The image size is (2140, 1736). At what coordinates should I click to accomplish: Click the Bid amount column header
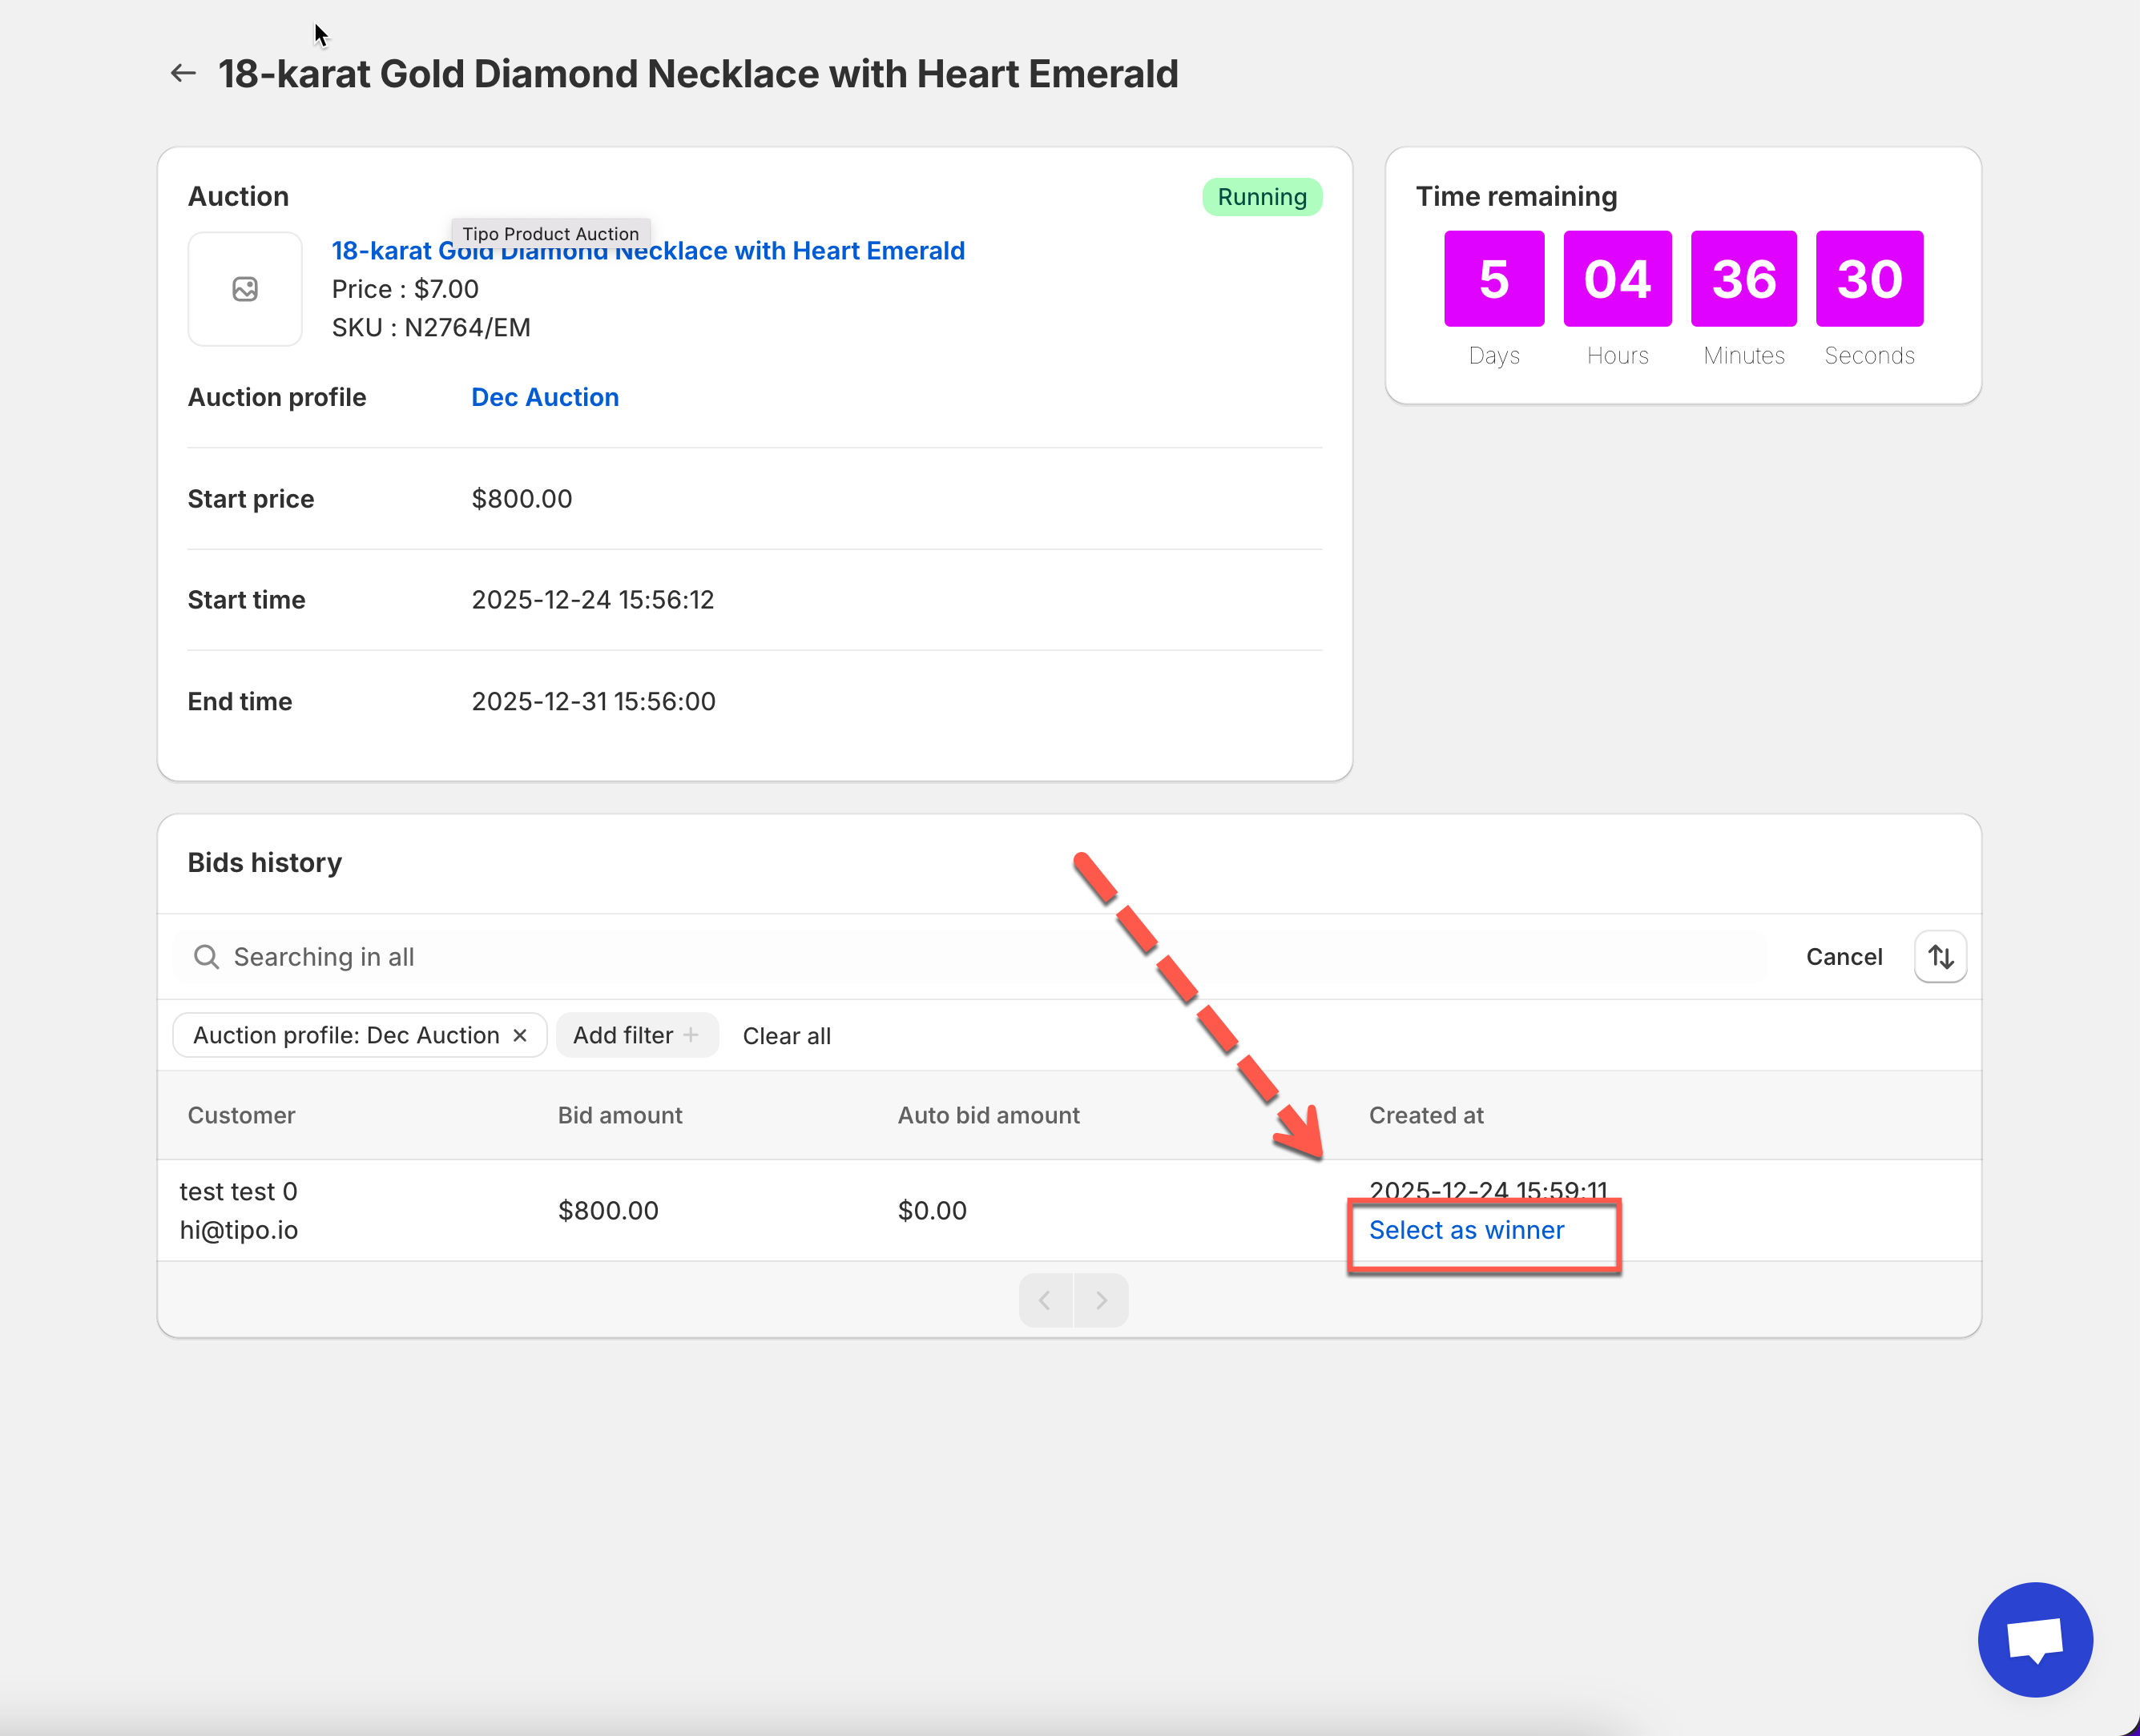619,1115
